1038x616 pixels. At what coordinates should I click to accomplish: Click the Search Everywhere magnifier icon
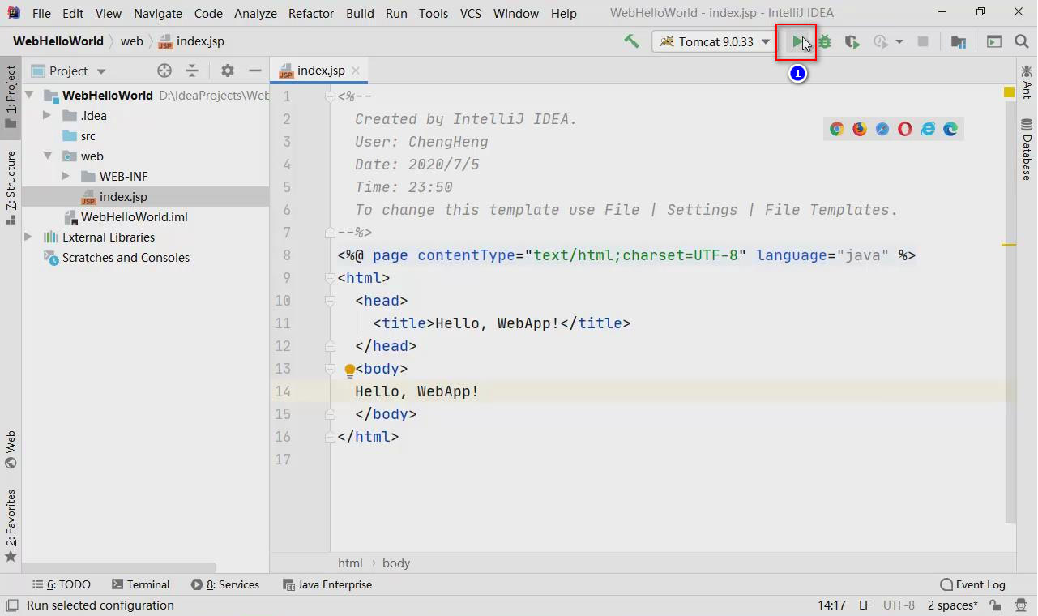1021,41
